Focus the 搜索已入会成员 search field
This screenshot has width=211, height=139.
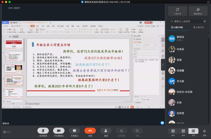pyautogui.click(x=188, y=21)
